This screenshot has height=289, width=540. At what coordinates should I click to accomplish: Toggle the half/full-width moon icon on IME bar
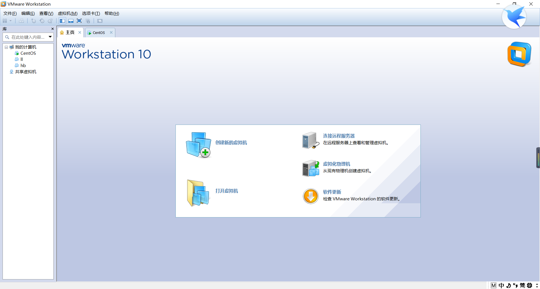[508, 285]
